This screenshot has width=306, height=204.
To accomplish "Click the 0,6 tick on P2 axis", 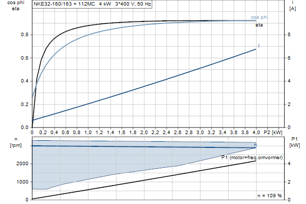I will (x=66, y=133).
